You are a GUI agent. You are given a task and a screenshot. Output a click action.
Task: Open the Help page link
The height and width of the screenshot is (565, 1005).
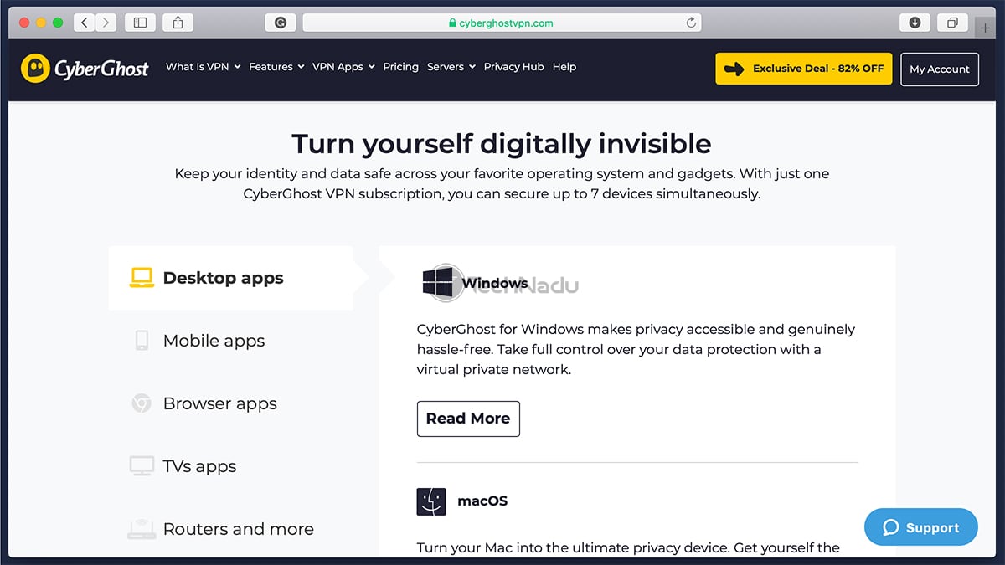click(564, 67)
